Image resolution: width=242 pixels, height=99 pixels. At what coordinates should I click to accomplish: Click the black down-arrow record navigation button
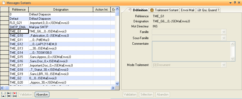(9, 96)
